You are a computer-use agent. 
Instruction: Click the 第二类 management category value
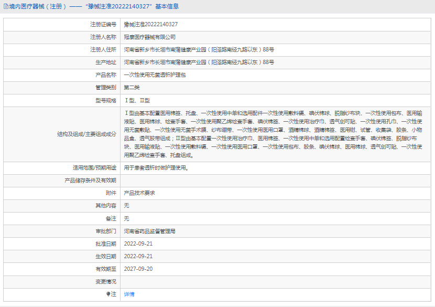point(132,88)
